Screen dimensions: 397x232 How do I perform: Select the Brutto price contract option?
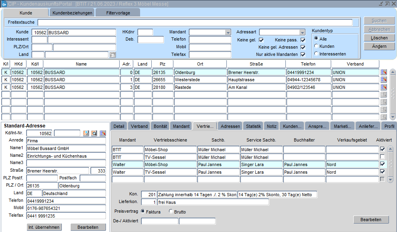pyautogui.click(x=171, y=211)
